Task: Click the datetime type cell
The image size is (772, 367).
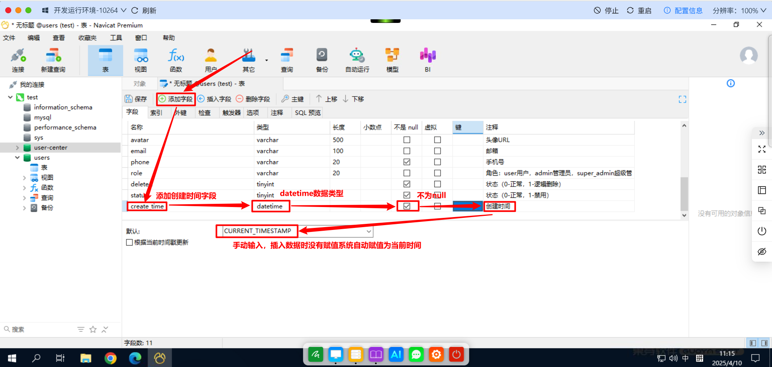Action: (x=270, y=206)
